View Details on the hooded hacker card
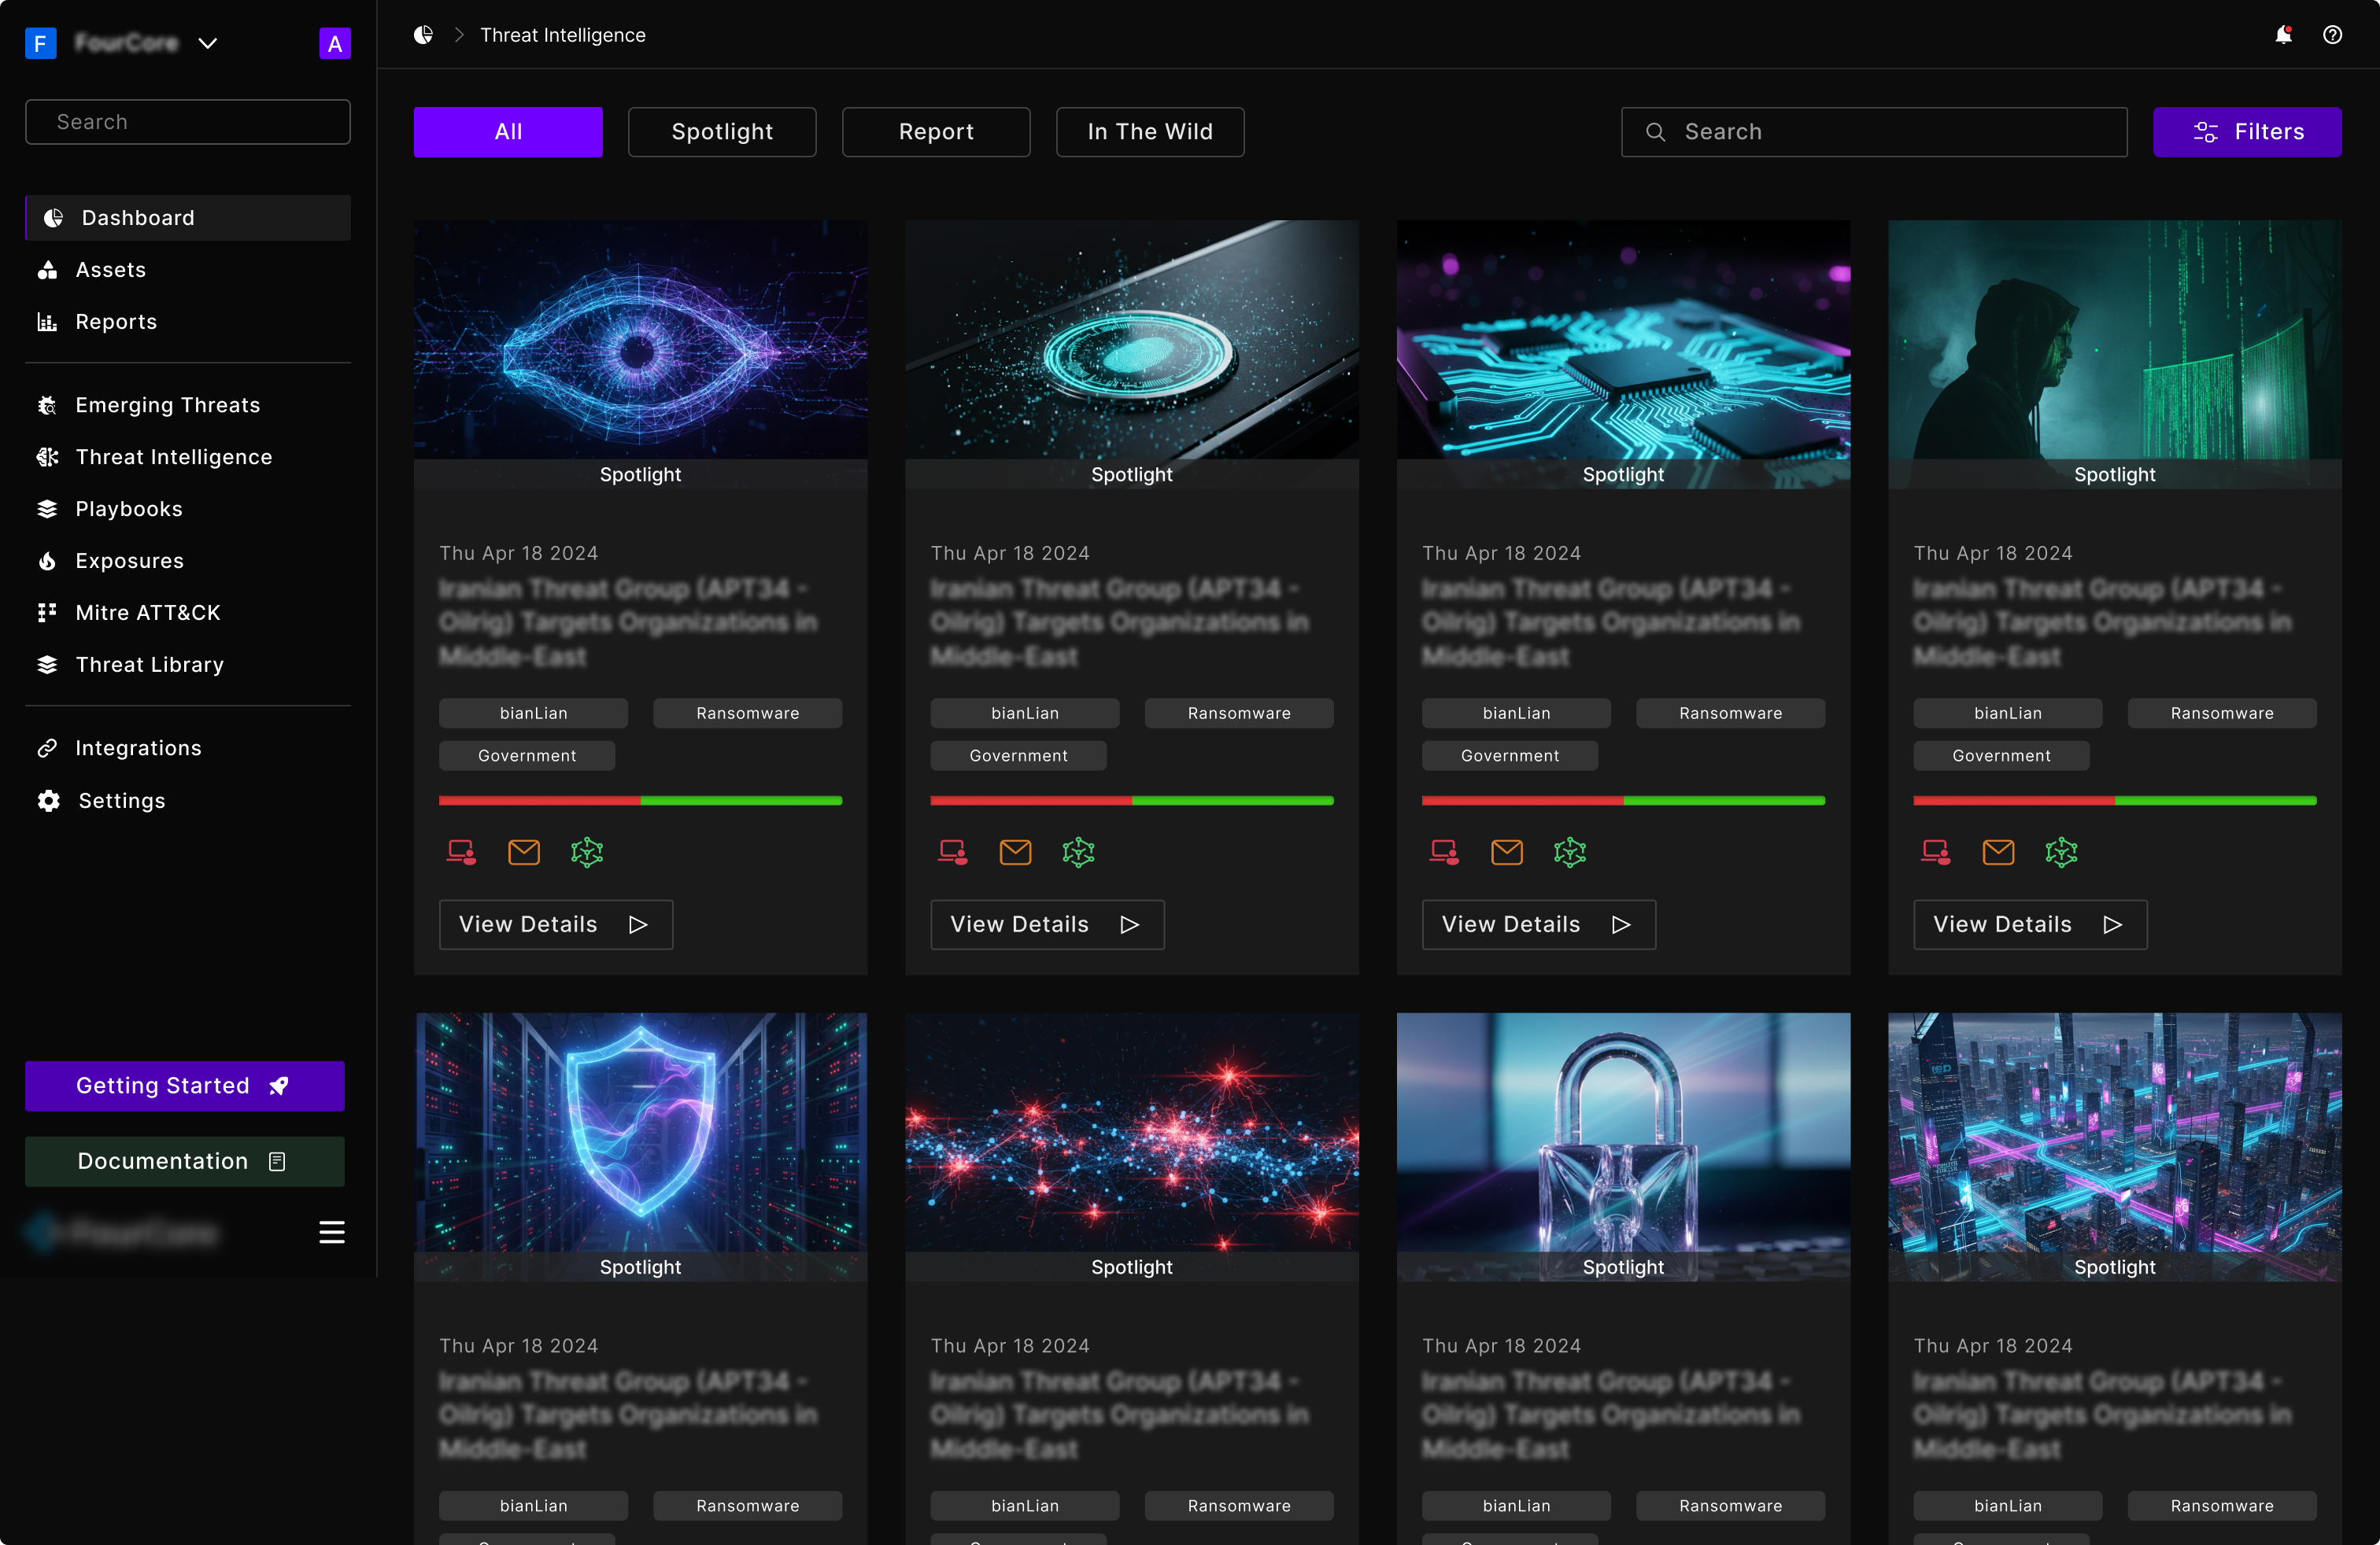This screenshot has width=2380, height=1545. coord(2030,924)
